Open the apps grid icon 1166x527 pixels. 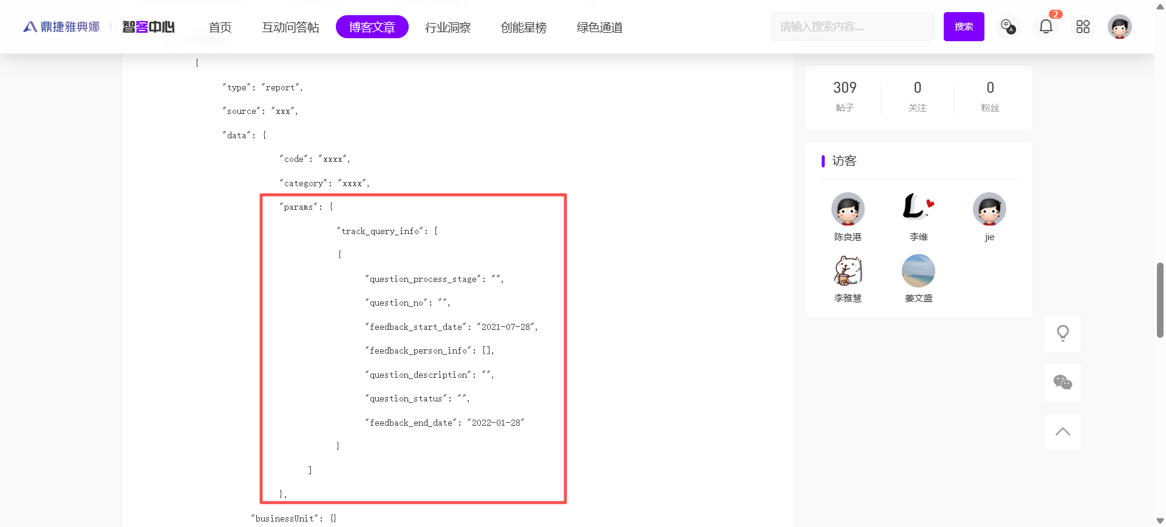(1083, 27)
